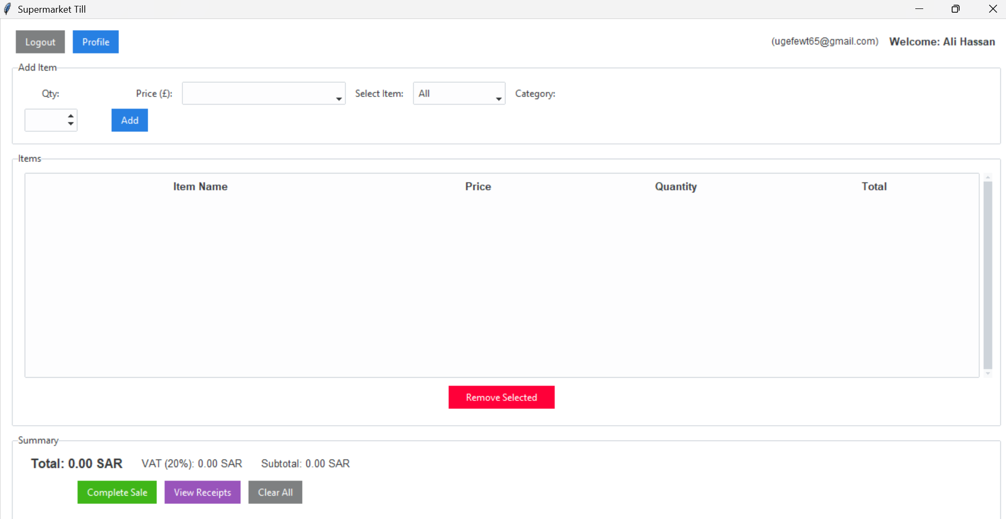Click the Logout button
Viewport: 1006px width, 519px height.
point(40,42)
